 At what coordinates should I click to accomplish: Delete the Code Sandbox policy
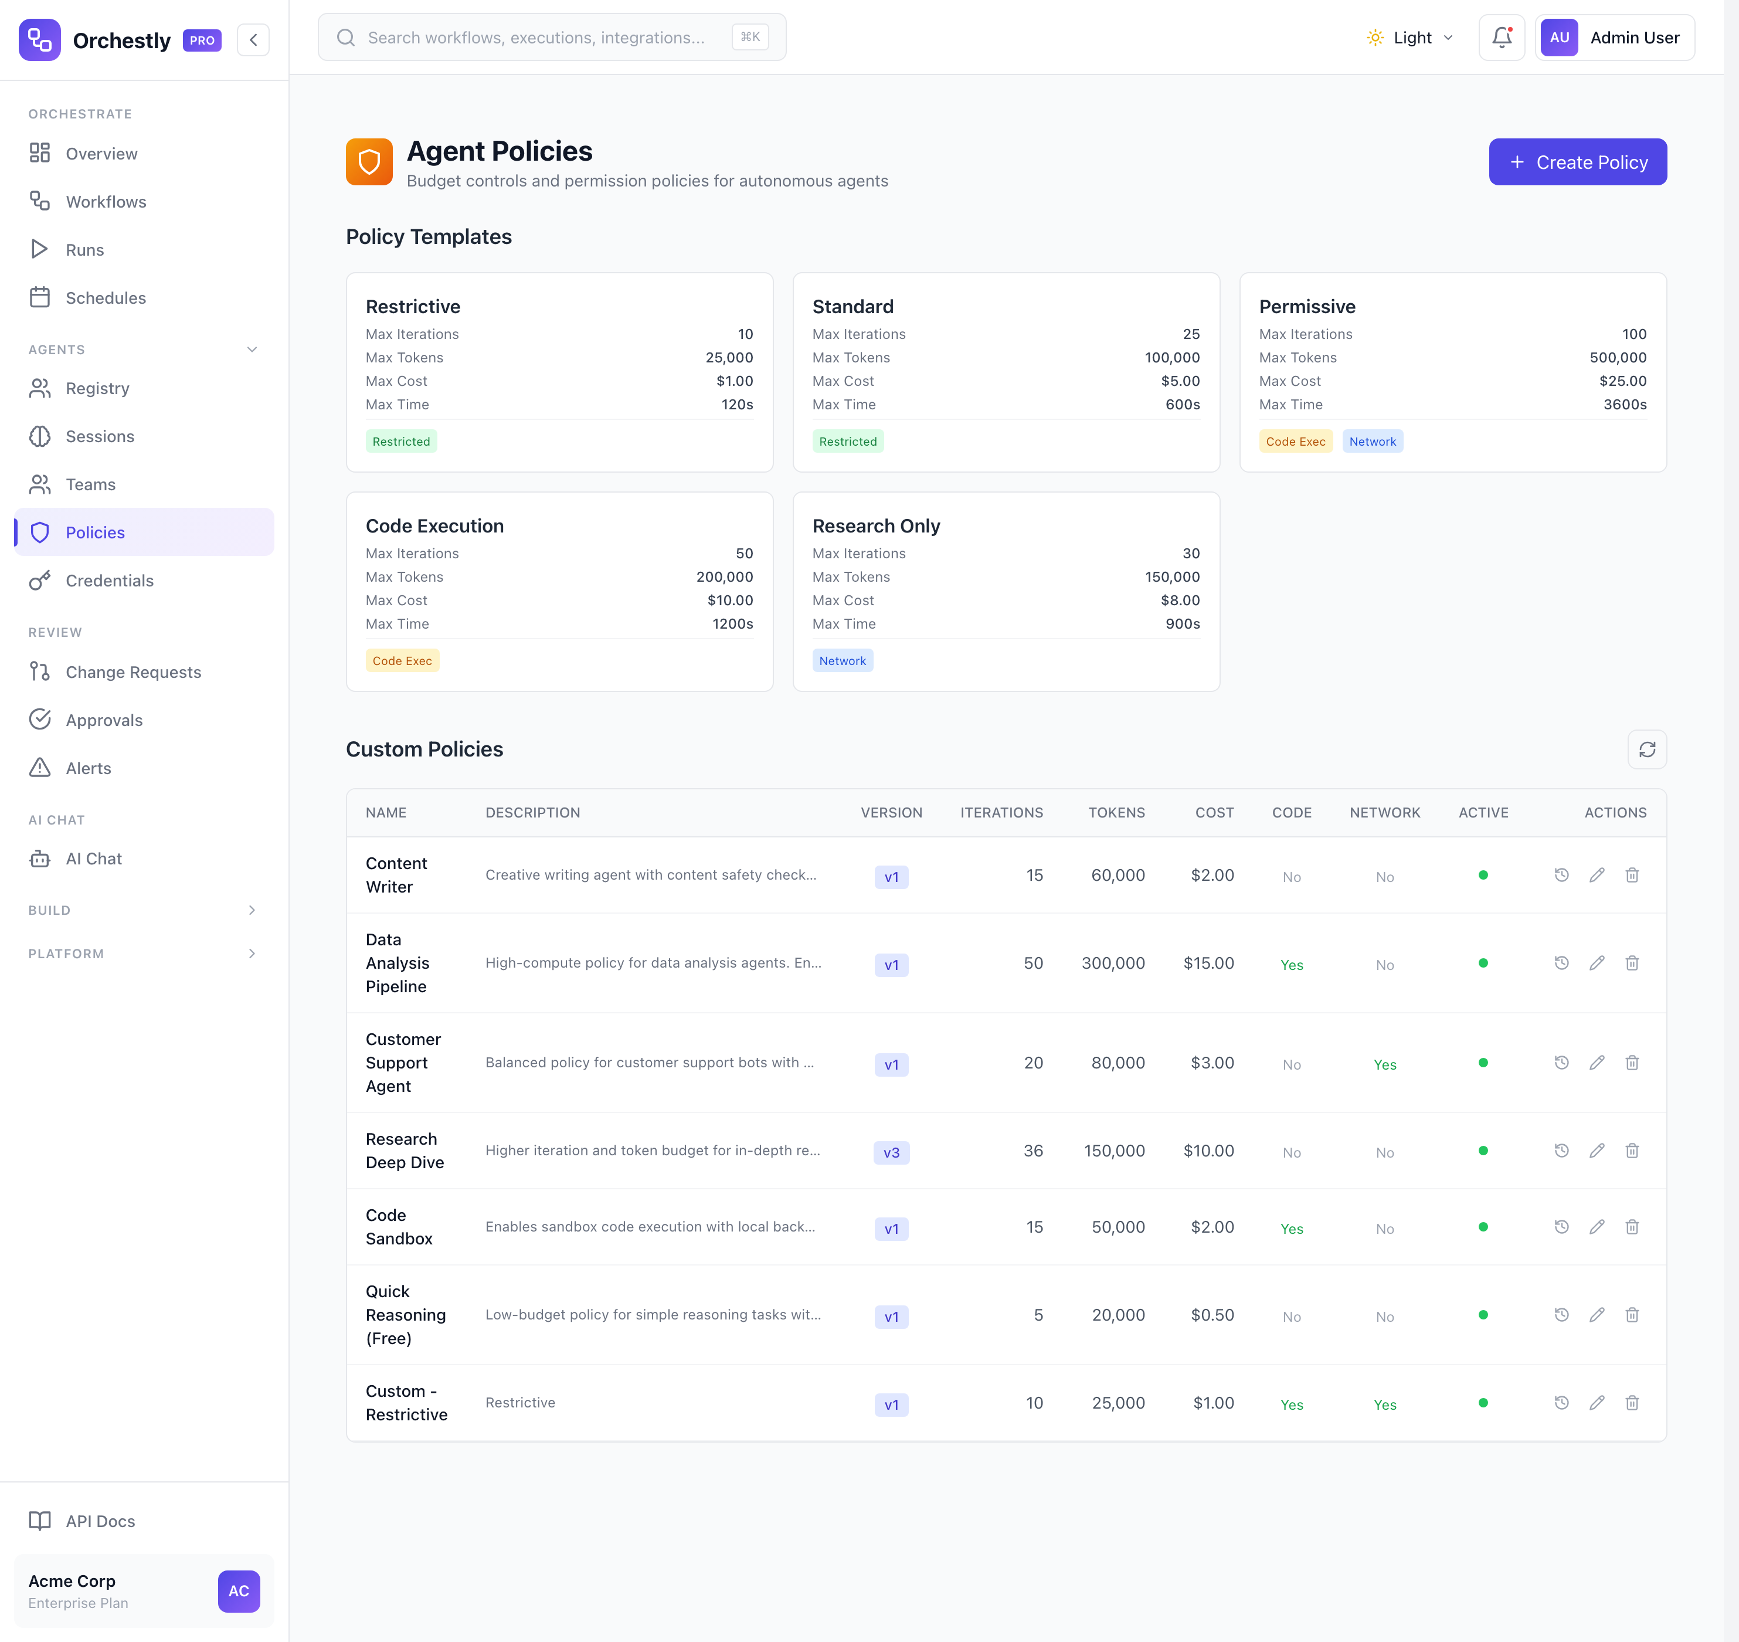(1632, 1227)
